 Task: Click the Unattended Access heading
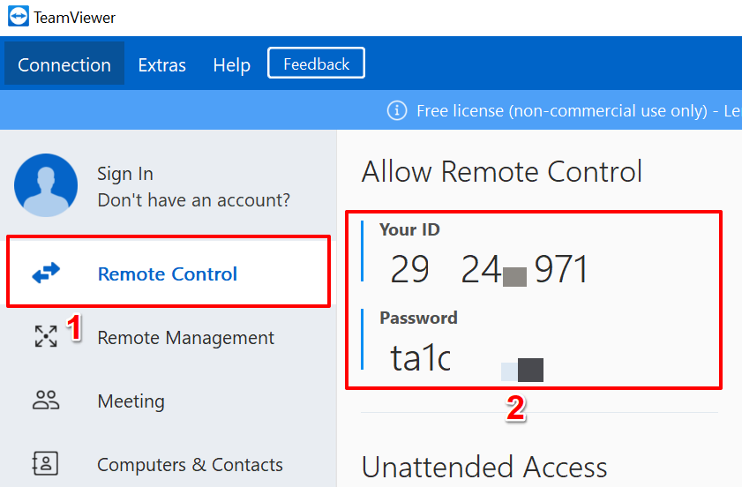pos(484,467)
